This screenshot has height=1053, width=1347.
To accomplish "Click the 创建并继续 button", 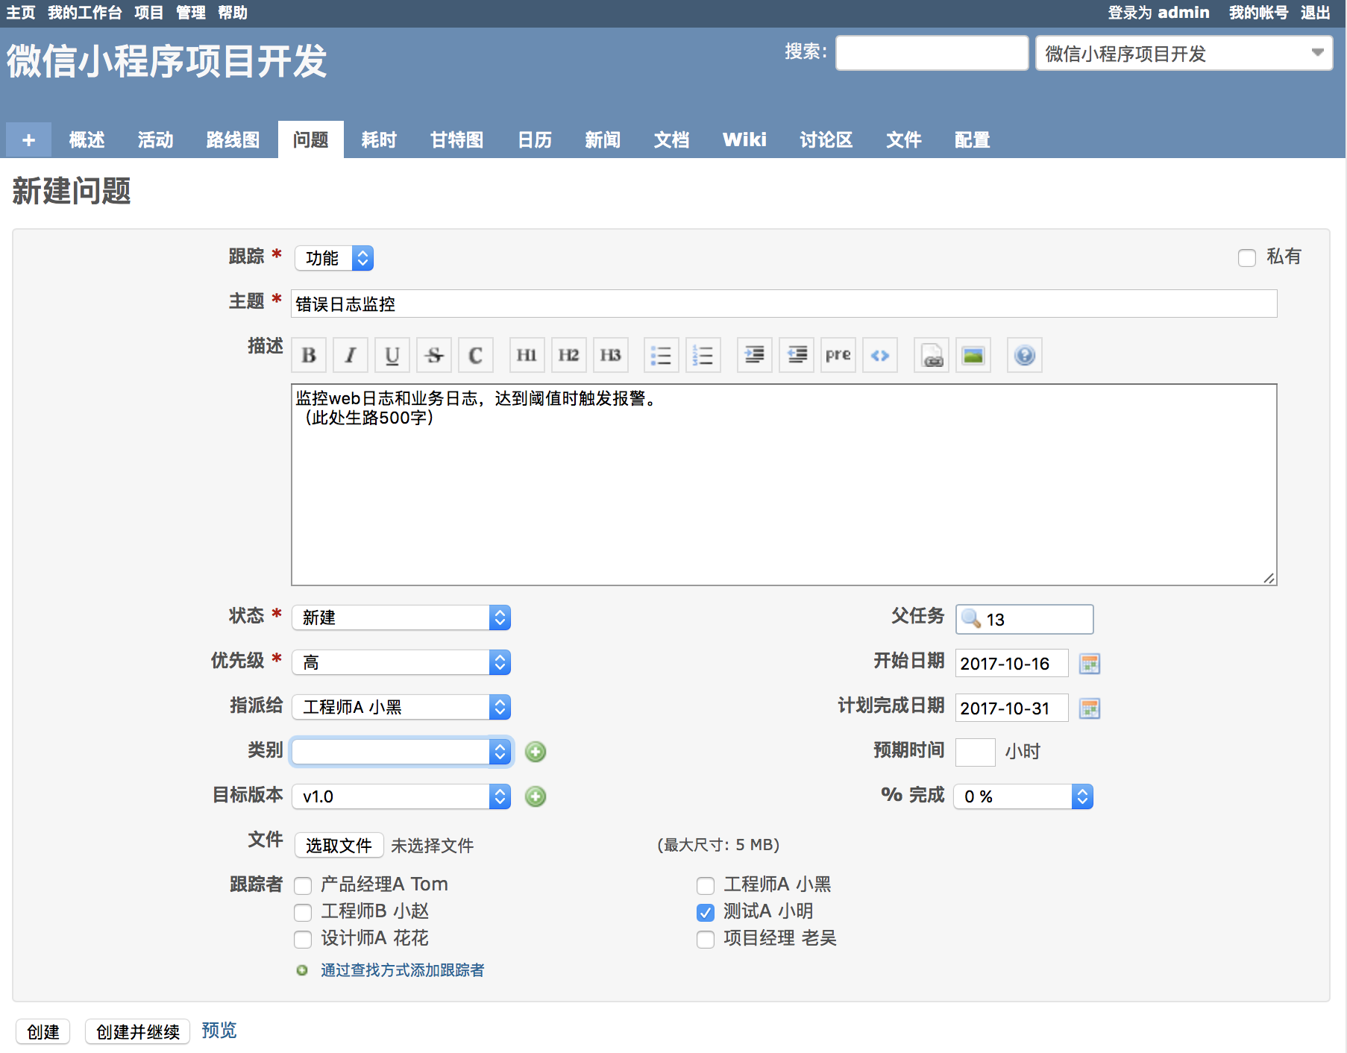I will point(137,1032).
